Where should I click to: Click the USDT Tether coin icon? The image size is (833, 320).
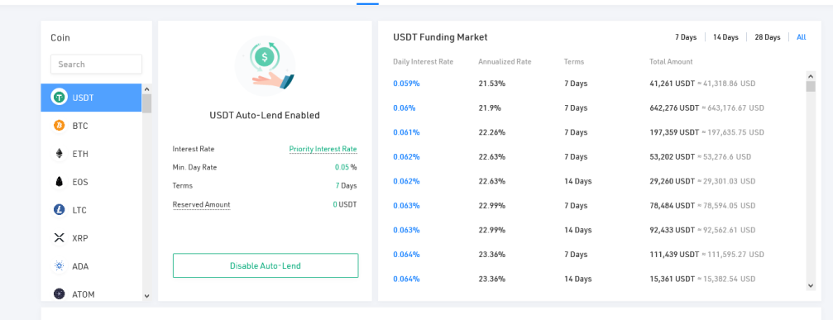point(59,98)
